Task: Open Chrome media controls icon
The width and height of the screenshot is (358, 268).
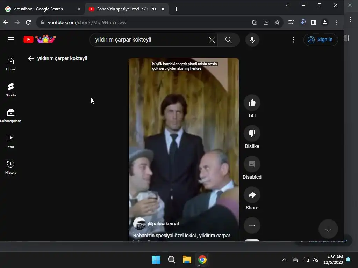Action: point(291,22)
